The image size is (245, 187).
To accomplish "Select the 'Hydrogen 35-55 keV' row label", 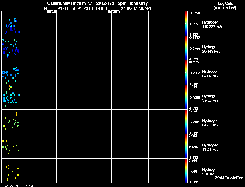I will (210, 98).
